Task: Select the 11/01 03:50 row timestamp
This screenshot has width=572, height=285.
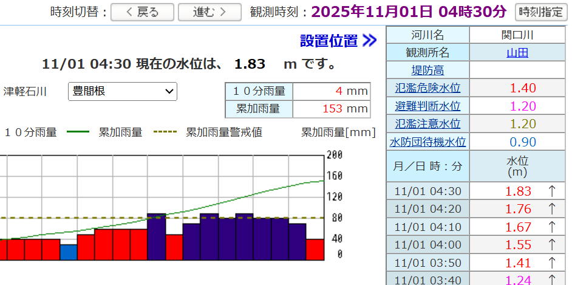Action: [427, 263]
